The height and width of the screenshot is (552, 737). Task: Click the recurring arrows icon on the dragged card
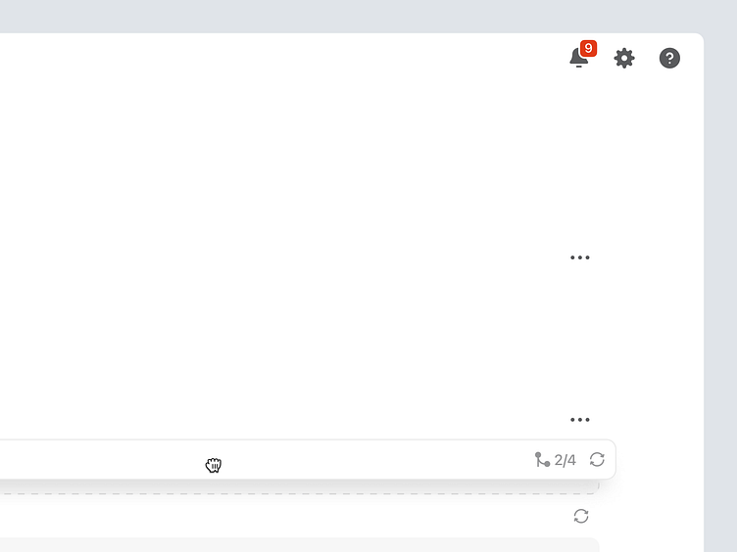tap(597, 460)
